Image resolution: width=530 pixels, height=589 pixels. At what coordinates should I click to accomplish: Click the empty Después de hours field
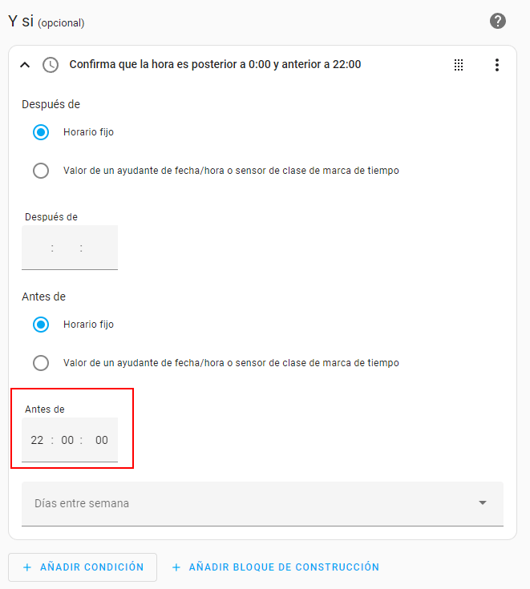37,248
